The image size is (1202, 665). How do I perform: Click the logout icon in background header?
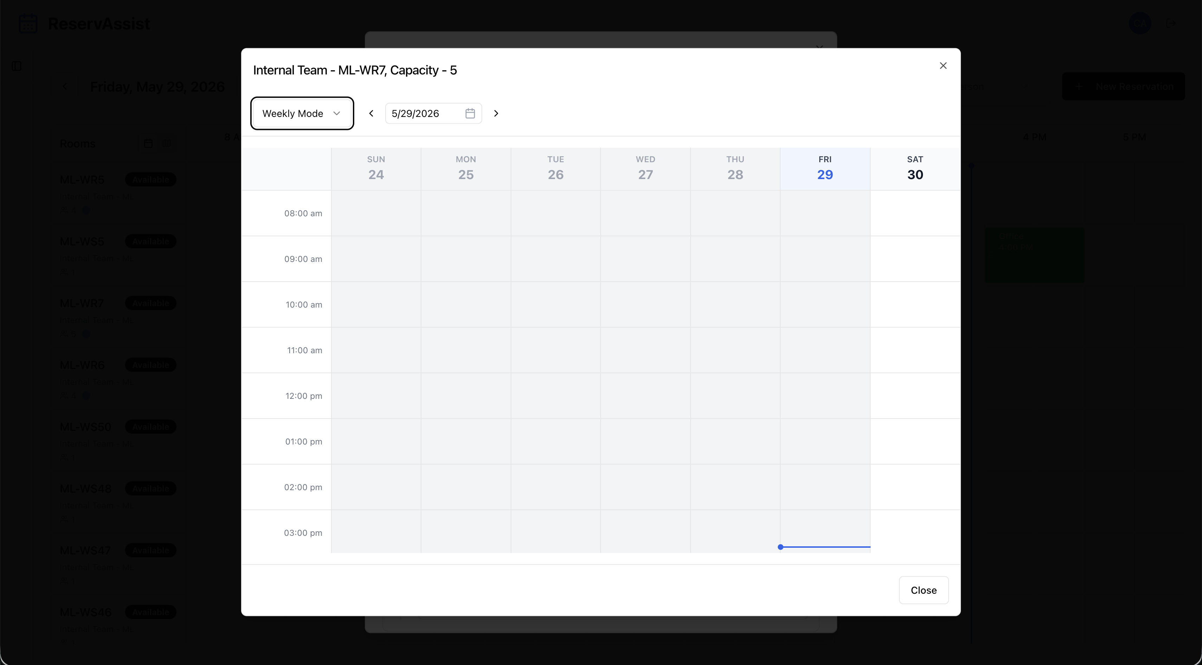(1170, 23)
